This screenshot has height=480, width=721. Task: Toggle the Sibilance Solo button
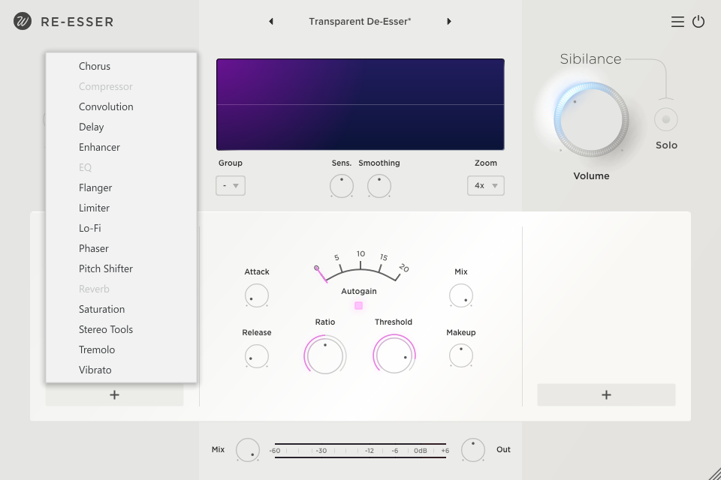665,119
